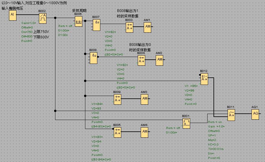Viewport: 265px width, 162px height.
Task: Select the AM2 analog flag block
Action: (x=160, y=60)
